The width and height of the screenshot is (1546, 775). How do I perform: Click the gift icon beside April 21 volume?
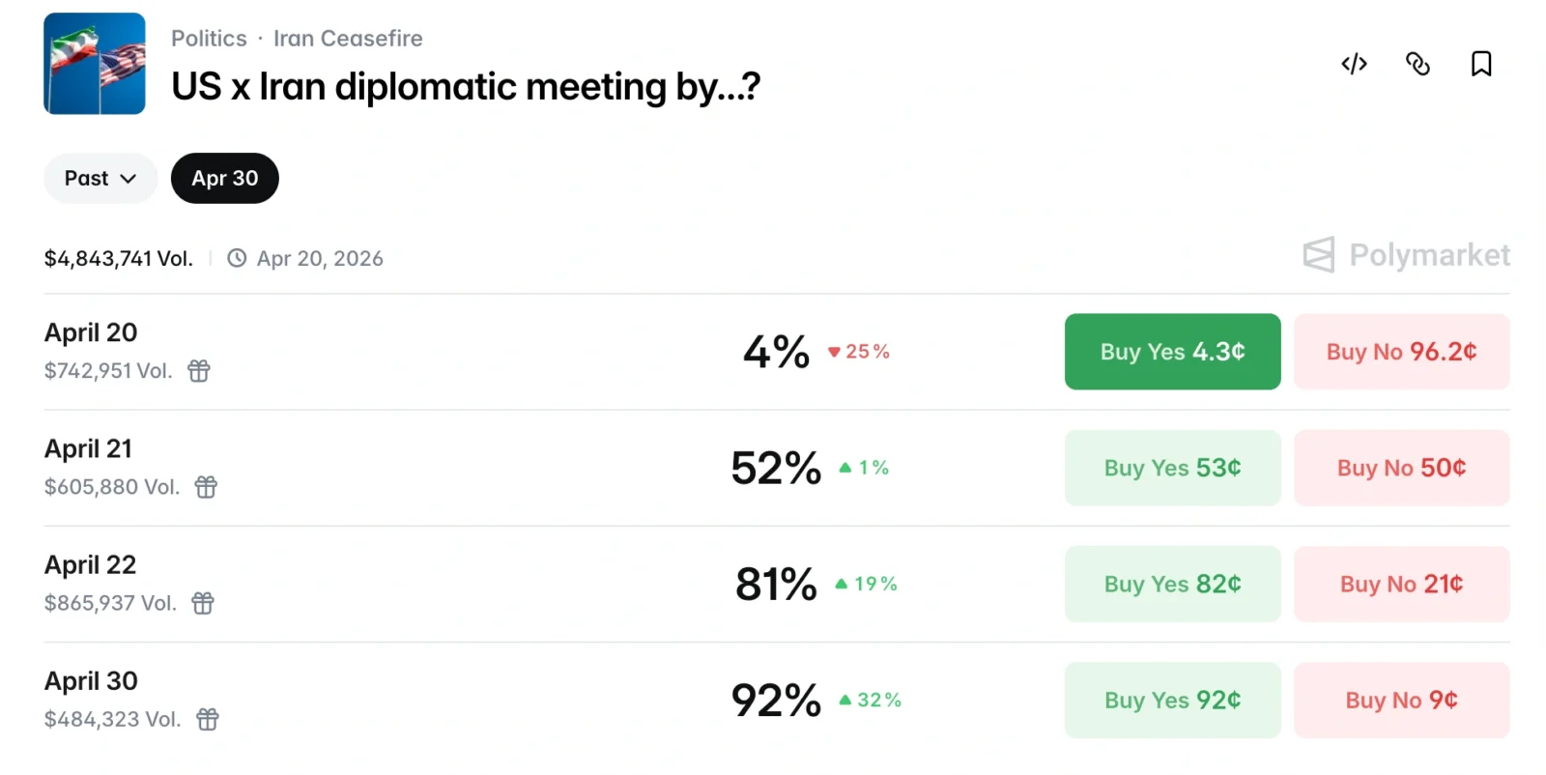pyautogui.click(x=205, y=487)
